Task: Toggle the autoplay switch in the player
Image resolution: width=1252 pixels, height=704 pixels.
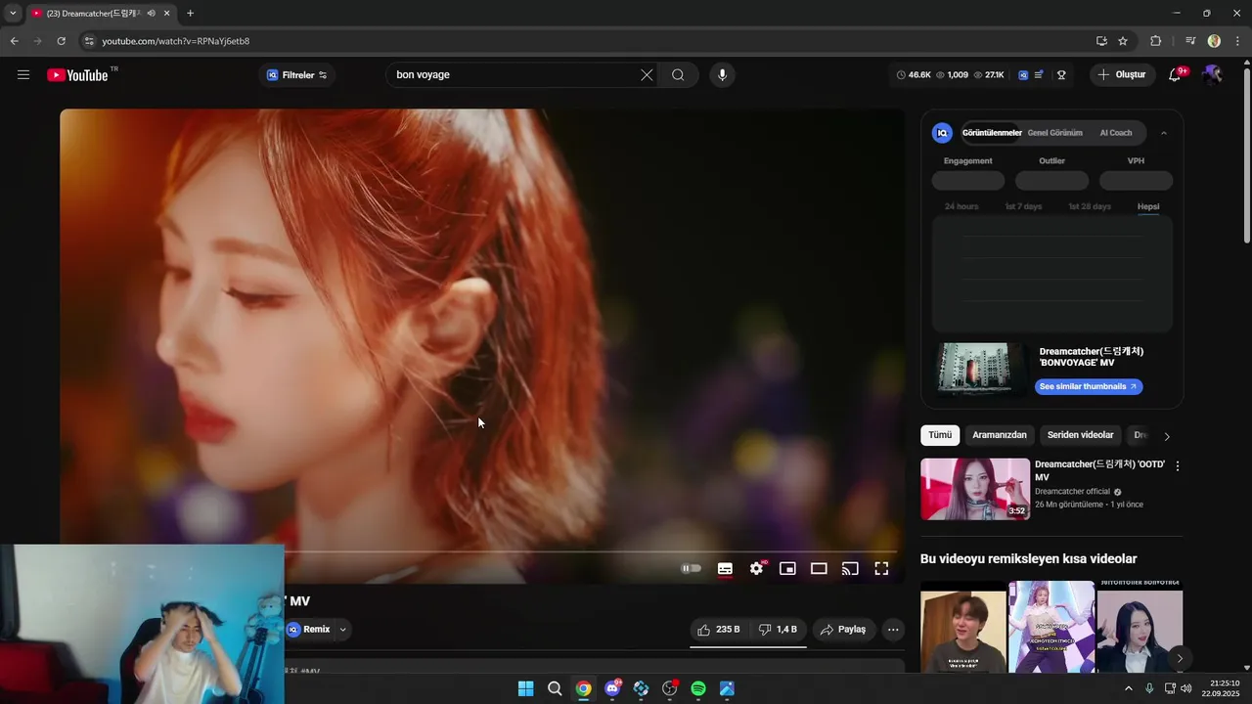Action: click(x=692, y=569)
